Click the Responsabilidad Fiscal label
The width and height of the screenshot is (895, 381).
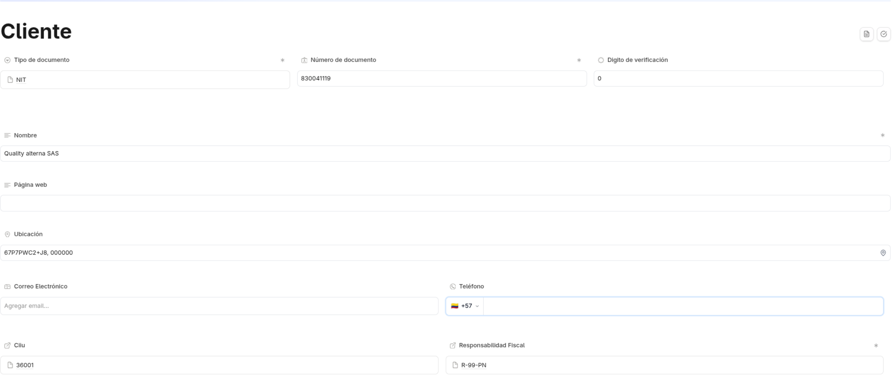click(x=492, y=345)
